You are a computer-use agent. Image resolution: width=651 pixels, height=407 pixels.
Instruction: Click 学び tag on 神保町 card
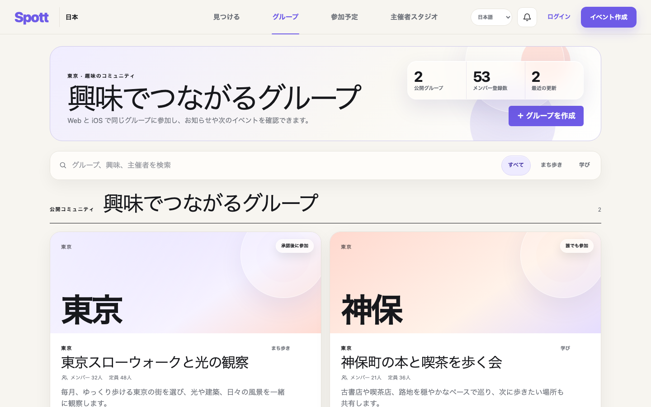pyautogui.click(x=565, y=348)
